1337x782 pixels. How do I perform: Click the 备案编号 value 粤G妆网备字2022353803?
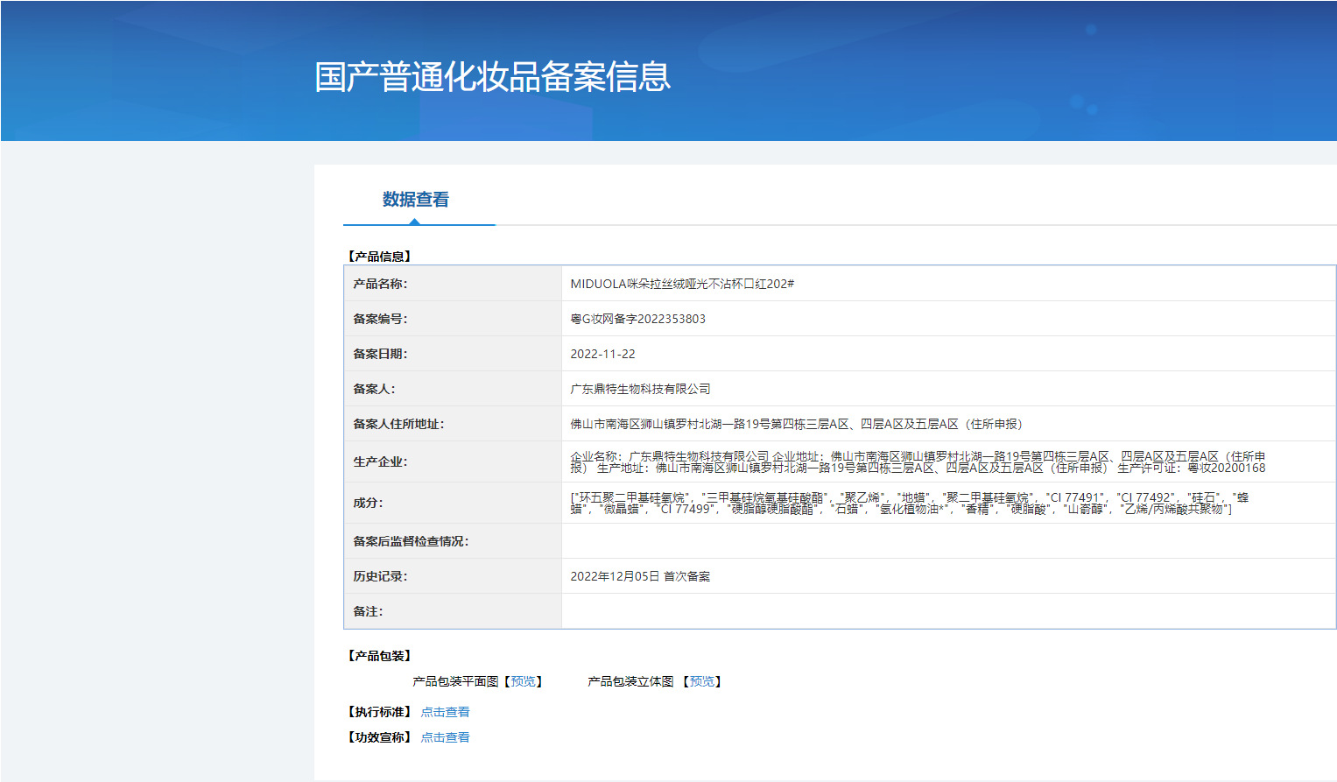[x=637, y=319]
